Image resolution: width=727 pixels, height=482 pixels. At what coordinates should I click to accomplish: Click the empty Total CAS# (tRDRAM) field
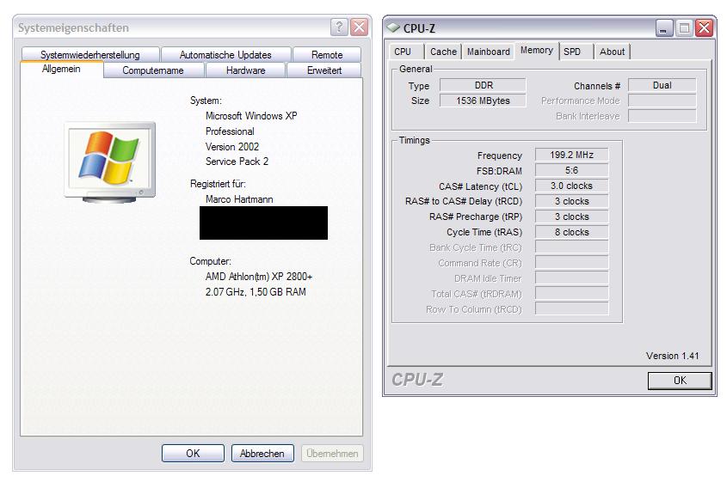[571, 294]
